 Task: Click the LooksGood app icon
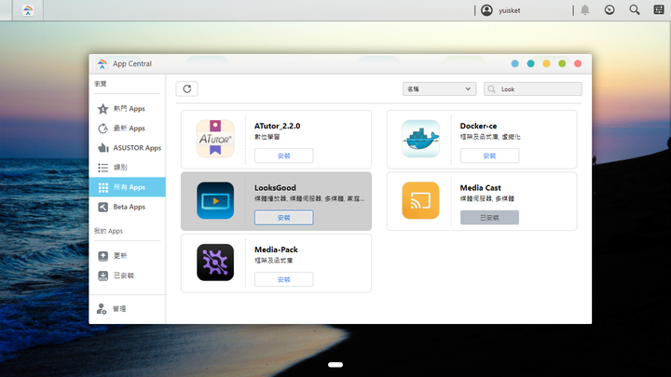click(215, 200)
